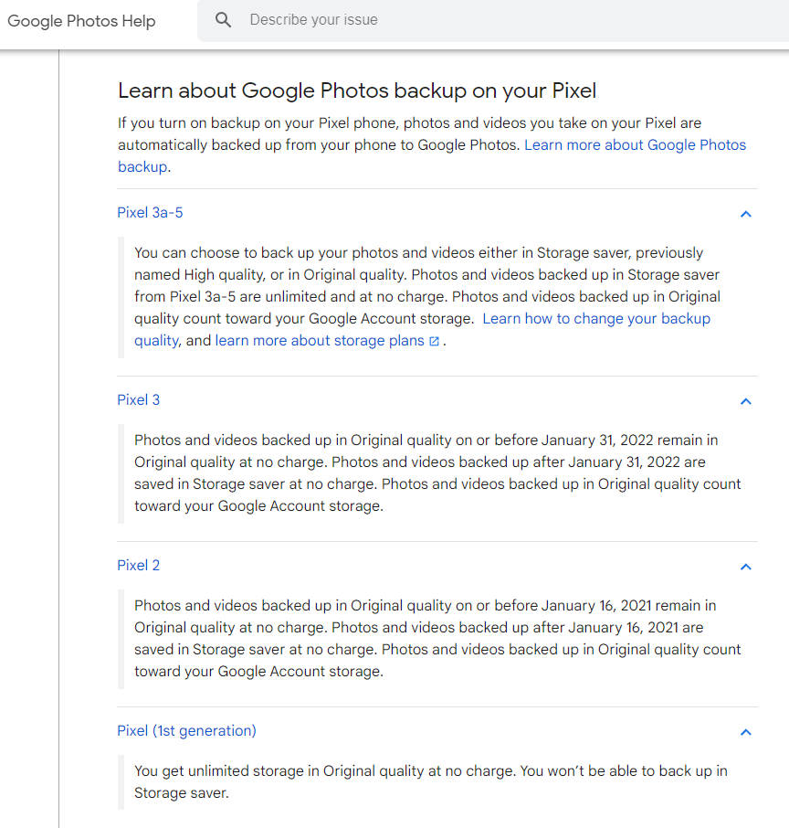
Task: Click the unlimited storage in Original quality paragraph
Action: coord(430,781)
